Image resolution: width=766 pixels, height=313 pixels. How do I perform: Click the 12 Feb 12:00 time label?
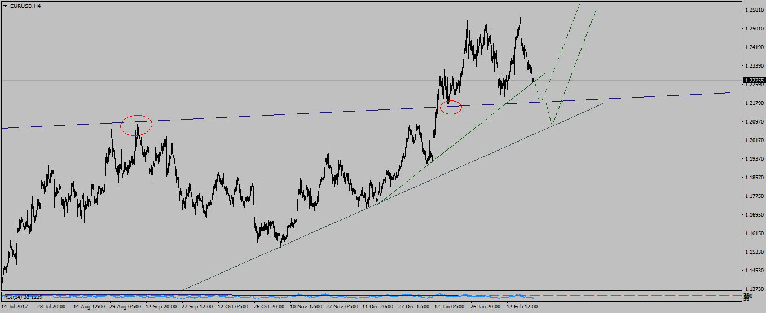521,307
